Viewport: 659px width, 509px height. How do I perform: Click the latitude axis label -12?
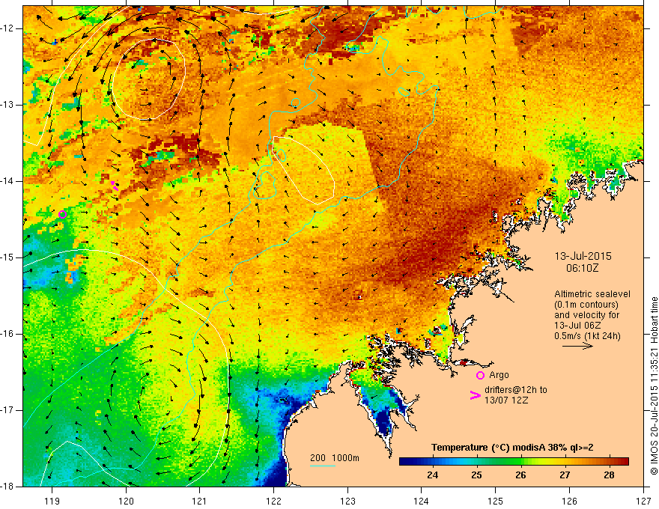coord(8,28)
